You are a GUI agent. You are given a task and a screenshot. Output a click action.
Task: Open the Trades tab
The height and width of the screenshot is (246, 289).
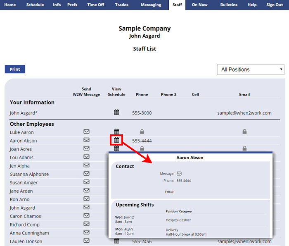(122, 5)
